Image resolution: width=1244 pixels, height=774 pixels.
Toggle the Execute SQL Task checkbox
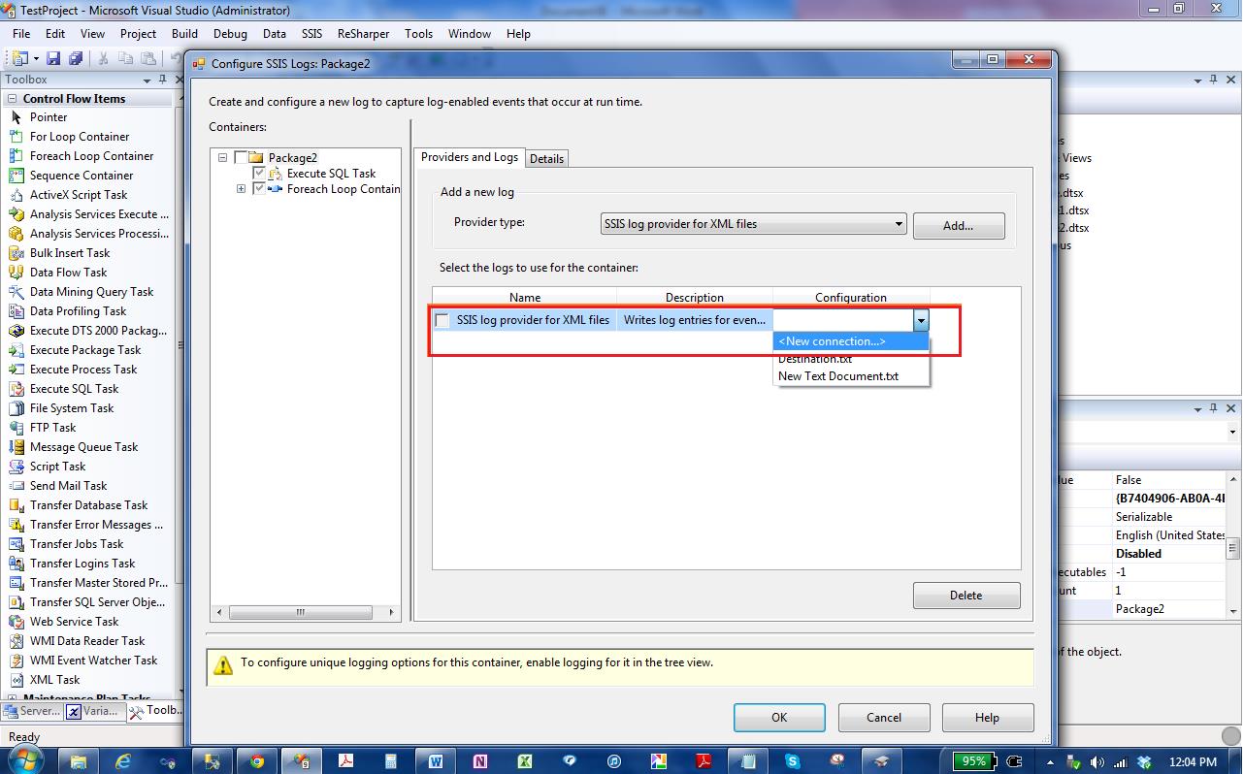click(259, 174)
